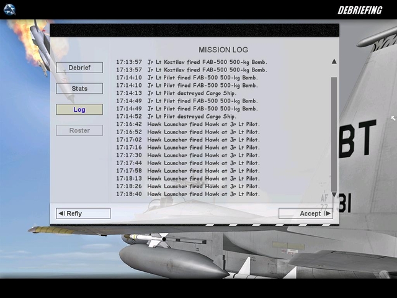Image resolution: width=397 pixels, height=298 pixels.
Task: Click the jet logo icon in top-left corner
Action: pyautogui.click(x=9, y=10)
